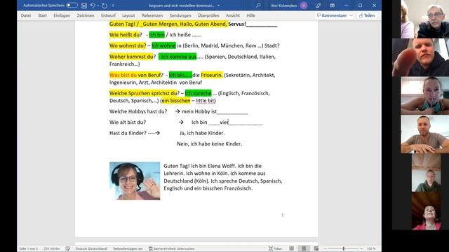The height and width of the screenshot is (252, 449).
Task: Switch to the Hilfe tab
Action: pos(251,15)
